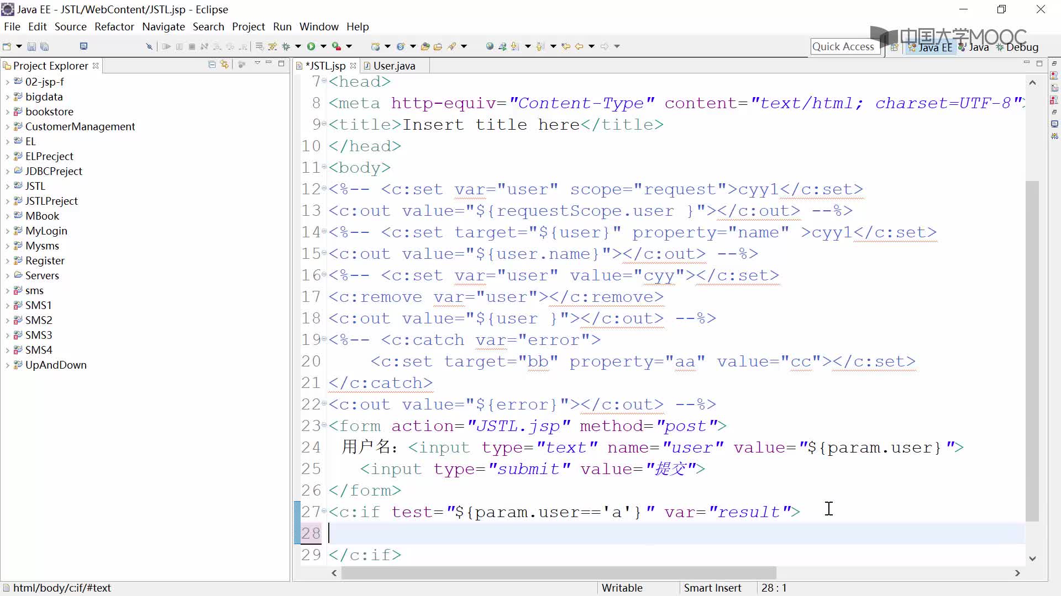Click the Skip All Breakpoints icon
This screenshot has height=596, width=1061.
tap(149, 46)
